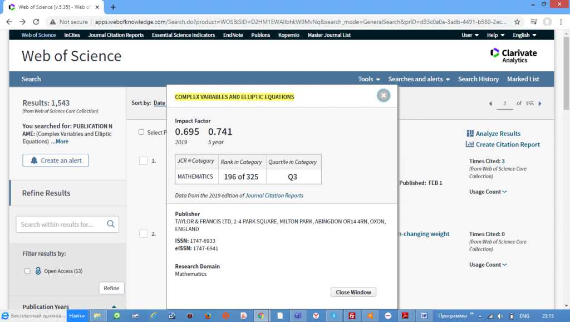Image resolution: width=570 pixels, height=322 pixels.
Task: Click the Create an alert button
Action: click(x=56, y=160)
